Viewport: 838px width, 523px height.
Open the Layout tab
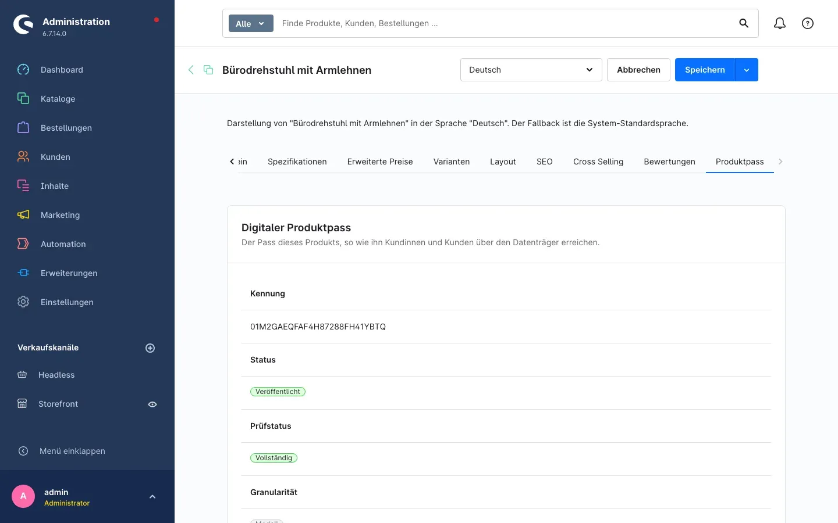click(503, 162)
